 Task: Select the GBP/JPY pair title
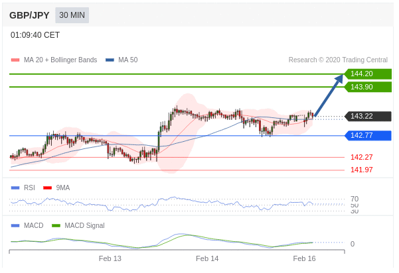(x=29, y=15)
